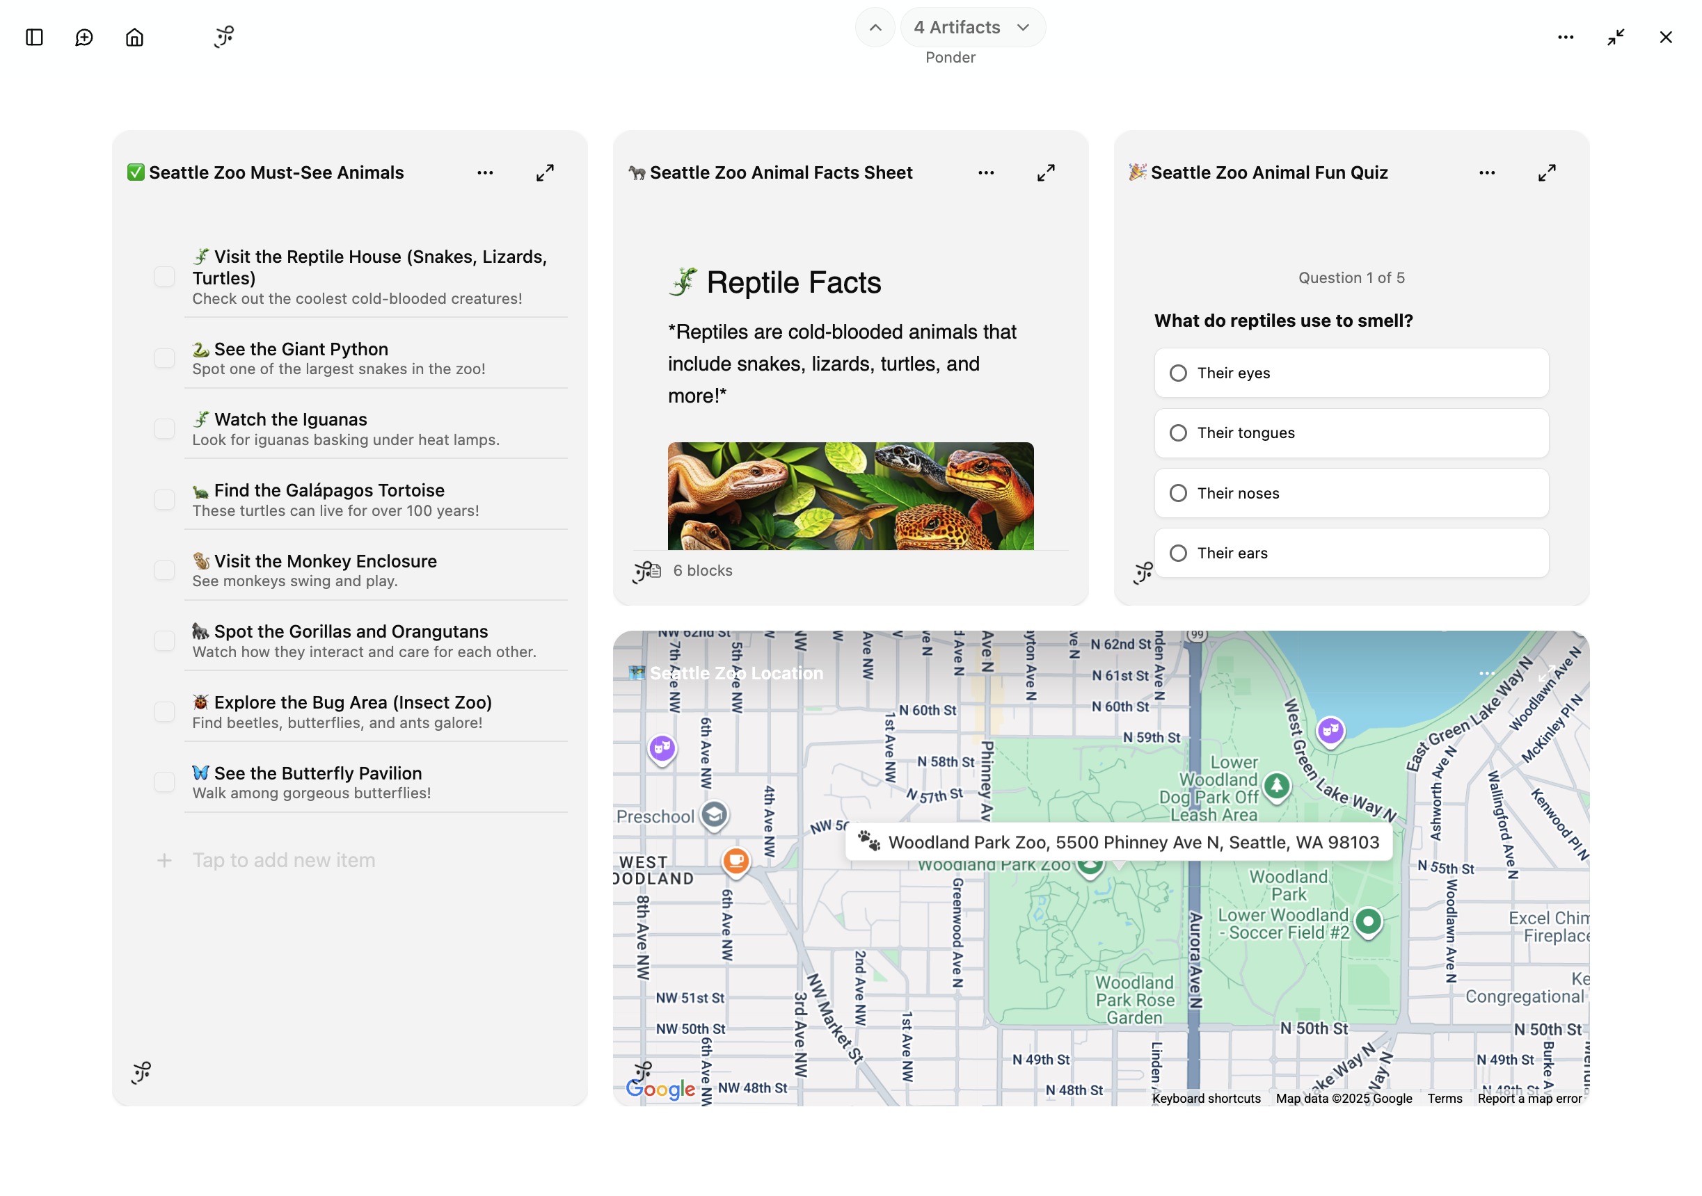This screenshot has height=1196, width=1702.
Task: Open the Must-See Animals options menu
Action: coord(485,172)
